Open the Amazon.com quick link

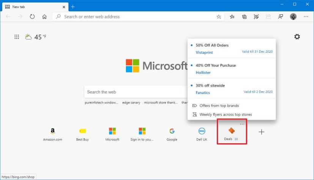click(x=52, y=134)
